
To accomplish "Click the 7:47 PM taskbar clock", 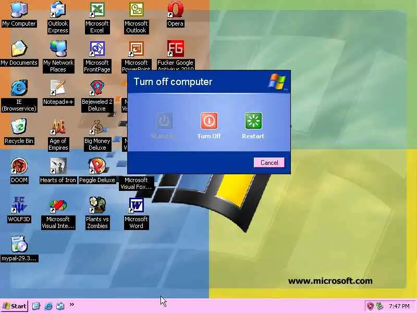I will [399, 306].
